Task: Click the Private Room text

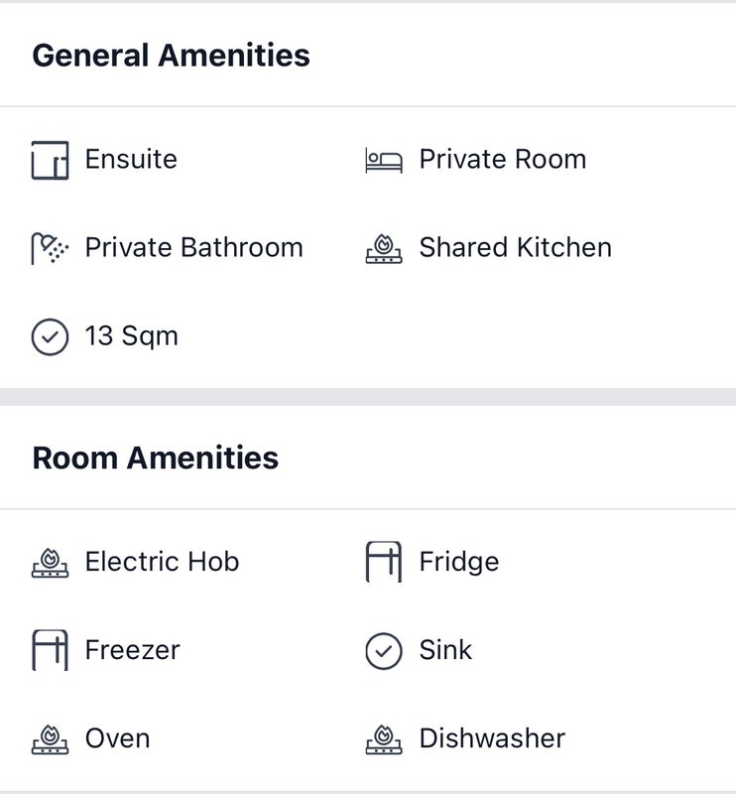Action: tap(502, 159)
